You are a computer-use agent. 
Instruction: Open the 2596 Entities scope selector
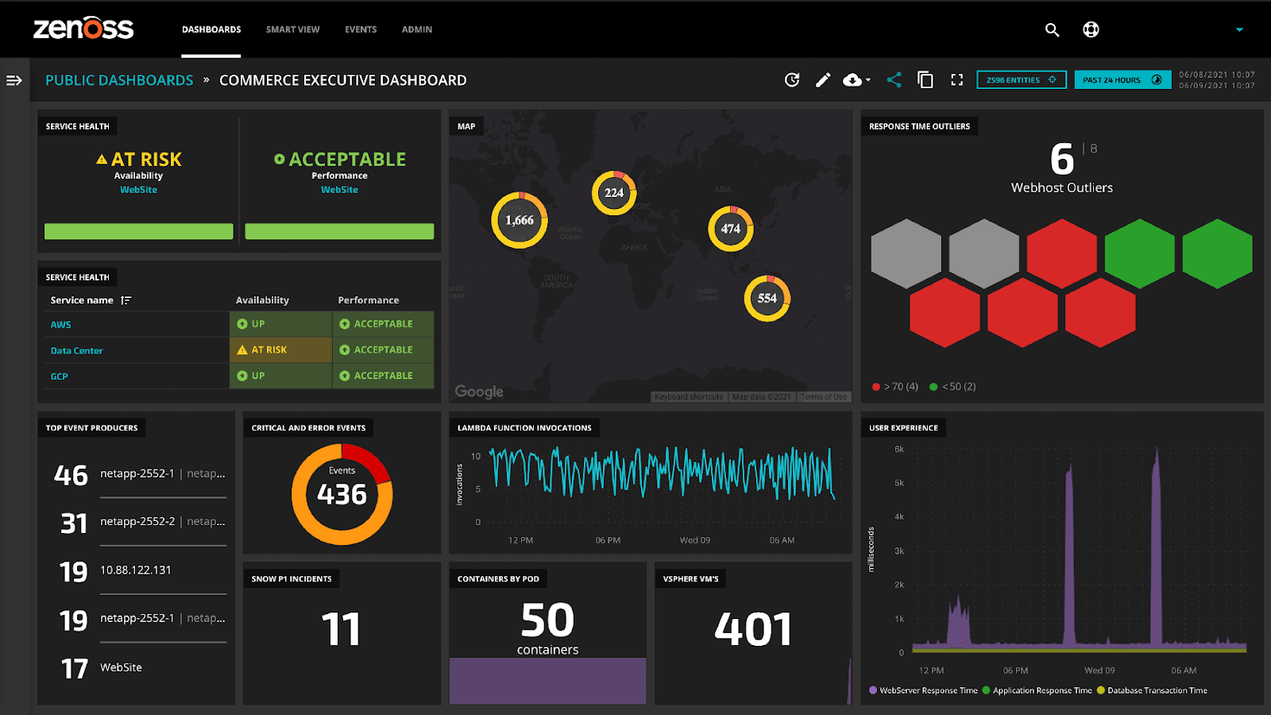point(1022,79)
